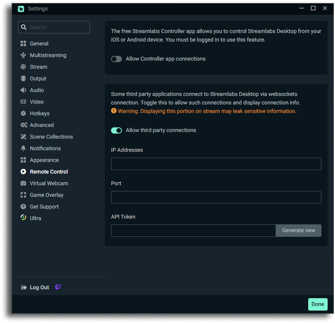This screenshot has width=335, height=323.
Task: Open General settings section
Action: pyautogui.click(x=39, y=44)
